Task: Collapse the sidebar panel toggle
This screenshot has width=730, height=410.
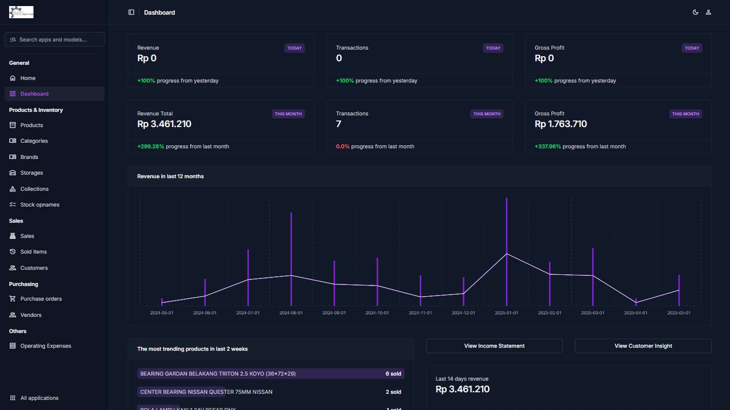Action: click(131, 12)
